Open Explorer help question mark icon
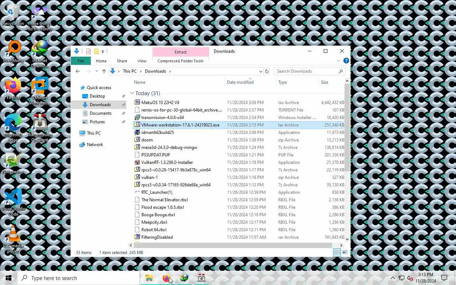Viewport: 456px width, 285px height. point(346,61)
